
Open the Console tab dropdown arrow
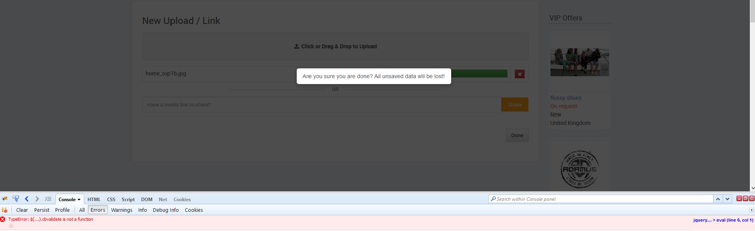(x=79, y=200)
